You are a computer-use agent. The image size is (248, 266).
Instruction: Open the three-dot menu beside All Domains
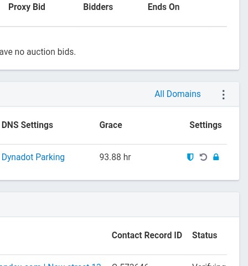(x=224, y=95)
